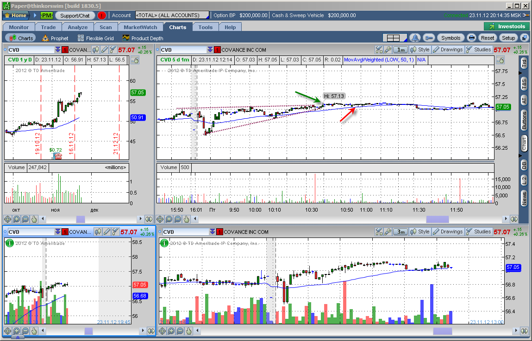This screenshot has width=532, height=341.
Task: Select the crosshair tool under the daily chart
Action: click(7, 219)
